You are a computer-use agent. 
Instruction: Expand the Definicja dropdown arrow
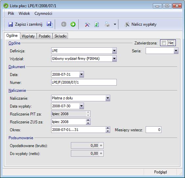114,51
